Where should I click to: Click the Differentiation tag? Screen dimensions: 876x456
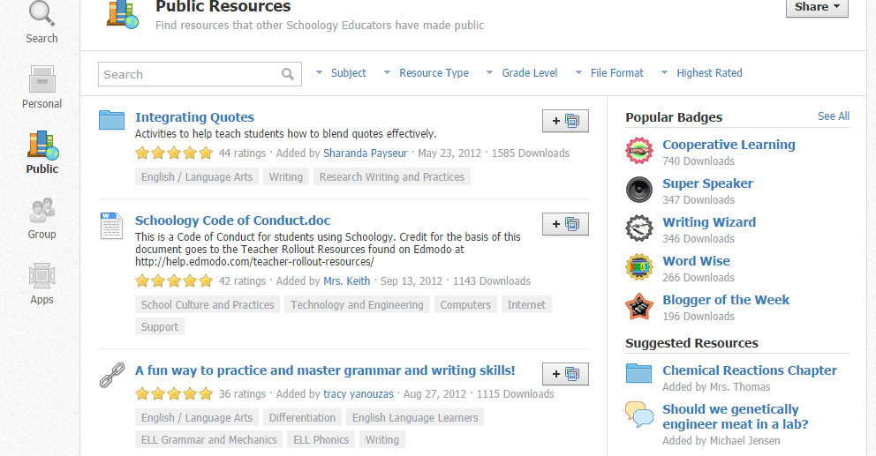[x=302, y=417]
